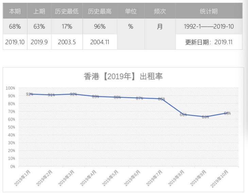Image resolution: width=248 pixels, height=195 pixels.
Task: Click the 100% y-axis label
Action: [x=10, y=88]
